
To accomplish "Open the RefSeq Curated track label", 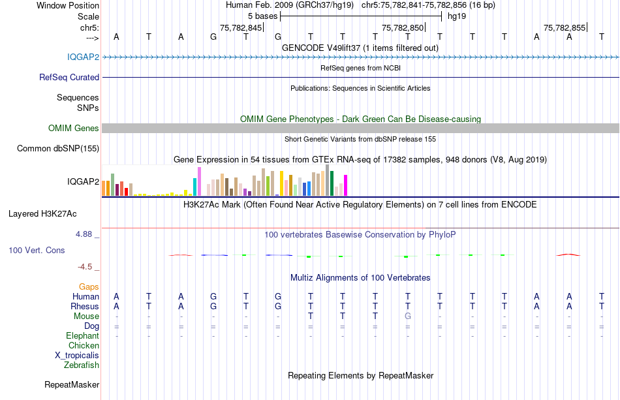I will tap(69, 77).
